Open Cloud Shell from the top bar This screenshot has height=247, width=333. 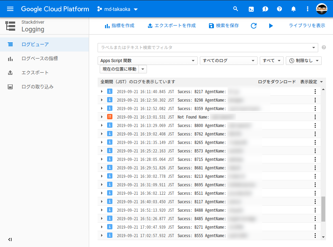(251, 9)
